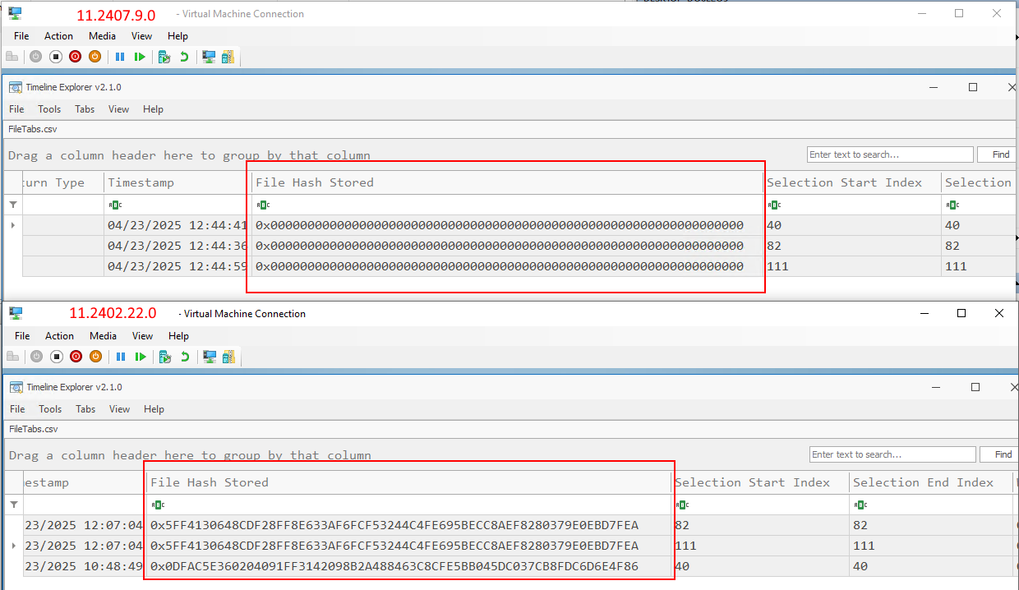Toggle Enhanced Session icon in 11.2402.22.0 window
This screenshot has width=1019, height=590.
(210, 357)
